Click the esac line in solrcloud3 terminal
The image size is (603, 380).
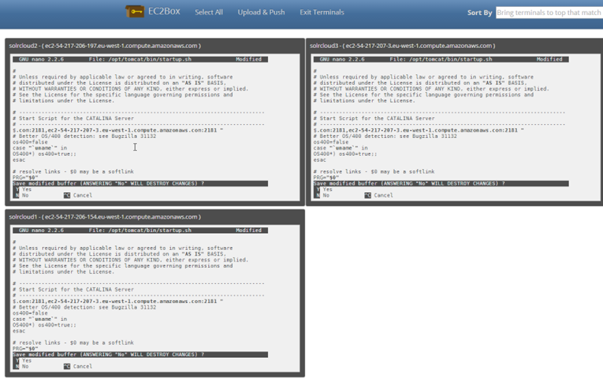319,160
